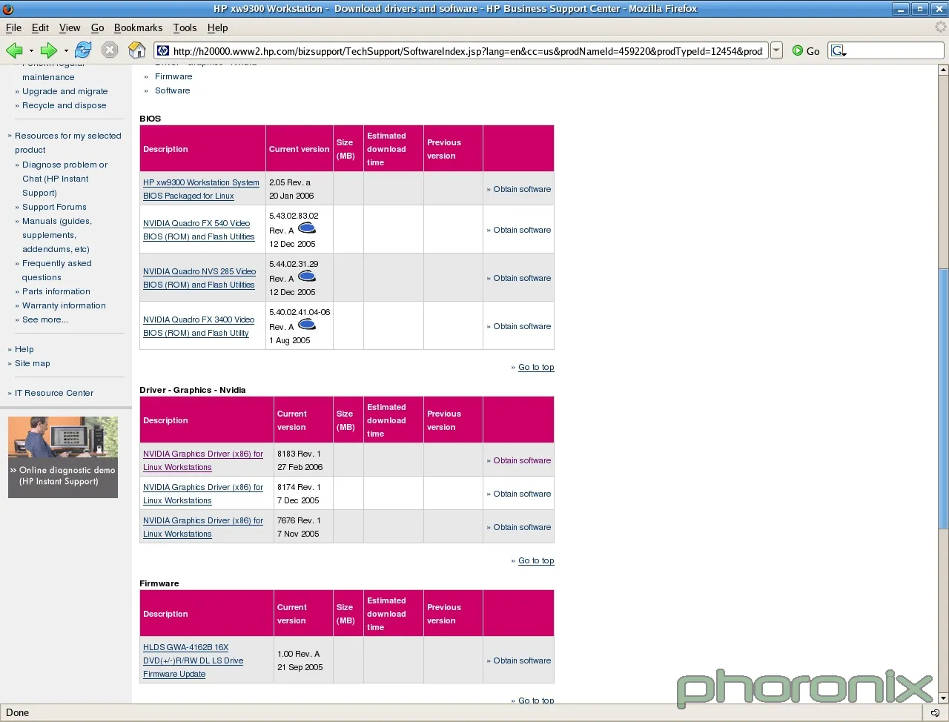Obtain software for driver 8174 Rev. 1

(522, 494)
